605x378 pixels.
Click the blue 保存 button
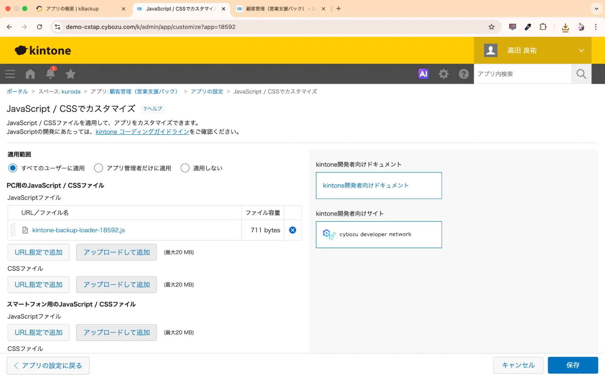coord(573,365)
